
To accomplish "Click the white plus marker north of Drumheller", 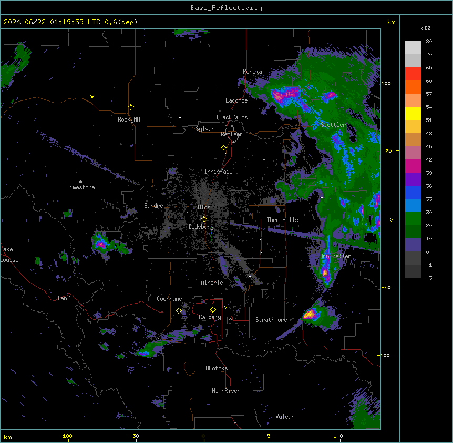I will pos(322,197).
